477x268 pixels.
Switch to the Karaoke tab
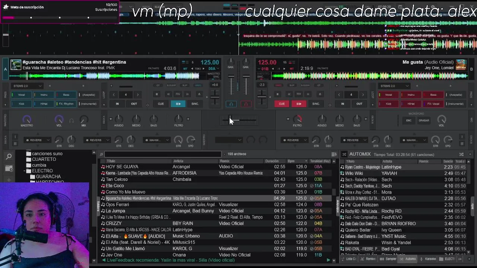point(428,259)
